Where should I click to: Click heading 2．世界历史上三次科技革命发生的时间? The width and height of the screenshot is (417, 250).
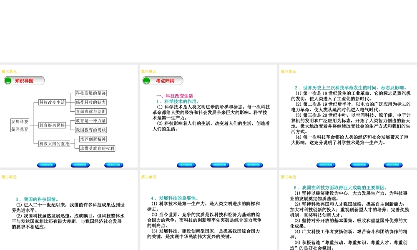tap(351, 87)
